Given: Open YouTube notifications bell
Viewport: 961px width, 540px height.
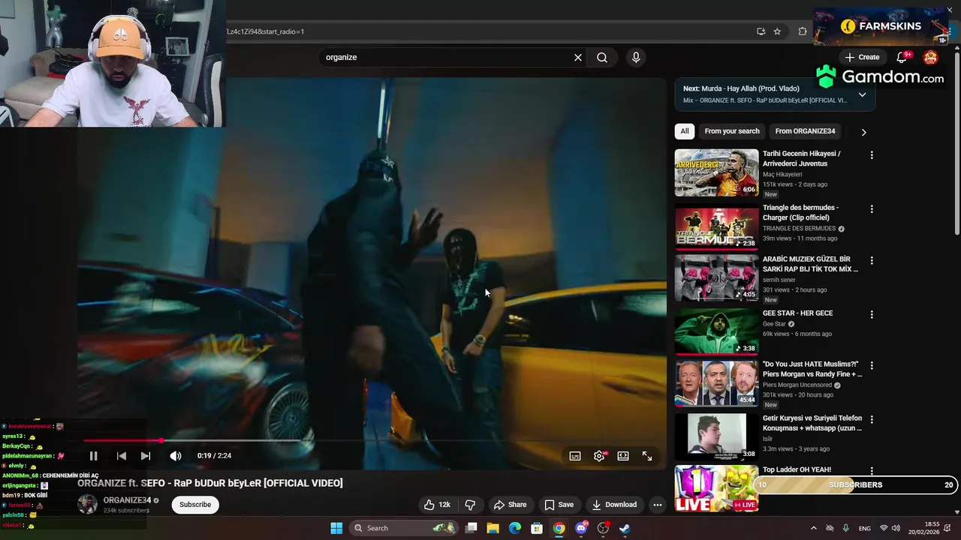Looking at the screenshot, I should 902,58.
